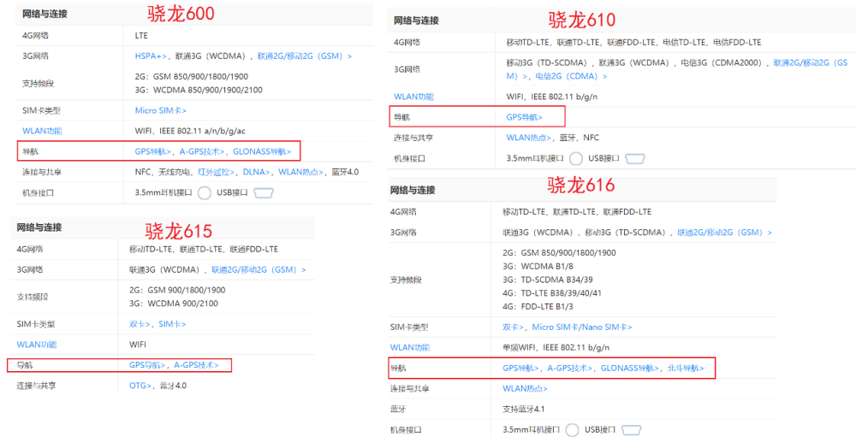The width and height of the screenshot is (856, 448).
Task: Select text 支持蓝牙4.1
Action: point(524,410)
